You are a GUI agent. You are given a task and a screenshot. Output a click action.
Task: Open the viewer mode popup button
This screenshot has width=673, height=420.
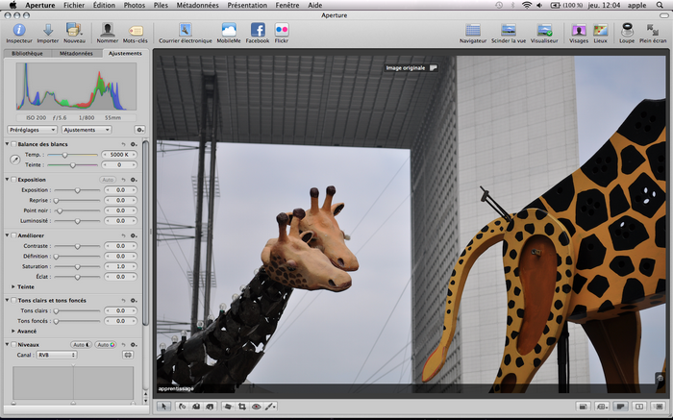(602, 407)
